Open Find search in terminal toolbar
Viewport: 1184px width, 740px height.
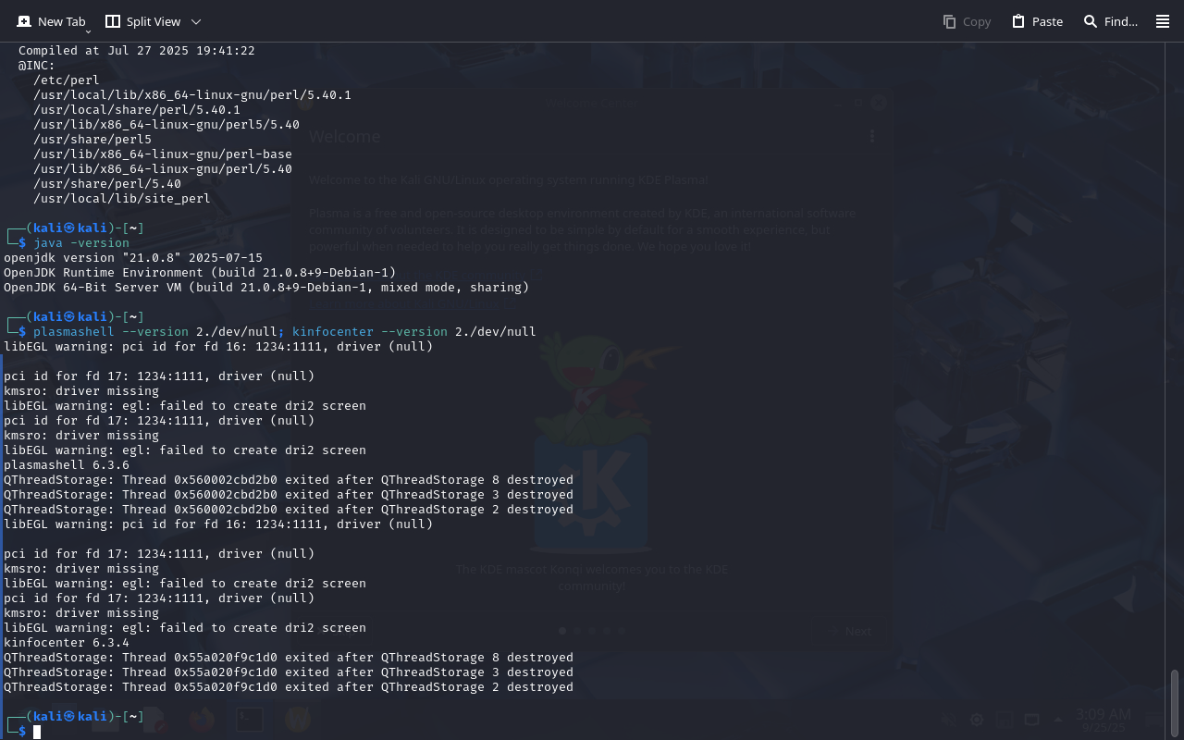point(1110,21)
